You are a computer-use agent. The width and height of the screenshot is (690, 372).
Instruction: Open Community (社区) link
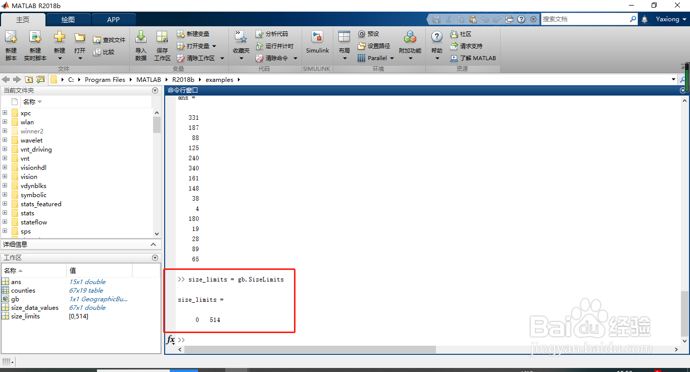(461, 34)
